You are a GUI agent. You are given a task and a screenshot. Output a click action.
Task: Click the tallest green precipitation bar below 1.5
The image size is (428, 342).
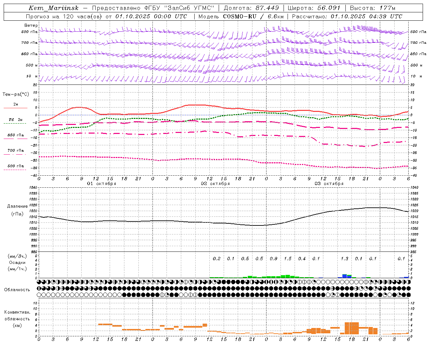click(x=288, y=276)
